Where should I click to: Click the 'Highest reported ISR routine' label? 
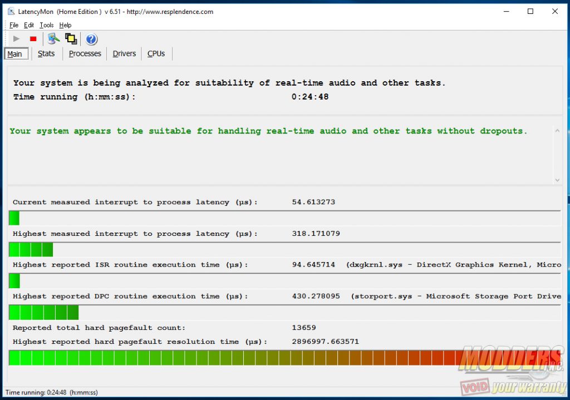130,265
